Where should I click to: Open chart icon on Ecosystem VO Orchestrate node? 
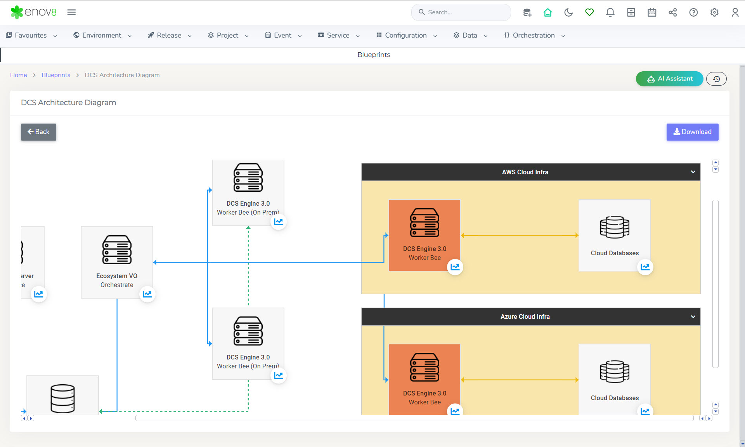pos(147,294)
